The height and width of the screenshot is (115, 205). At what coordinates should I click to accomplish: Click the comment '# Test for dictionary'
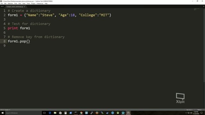[x=29, y=24]
